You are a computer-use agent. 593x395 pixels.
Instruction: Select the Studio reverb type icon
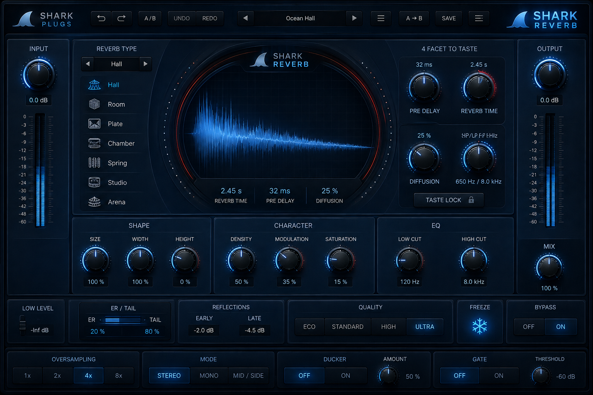tap(94, 182)
